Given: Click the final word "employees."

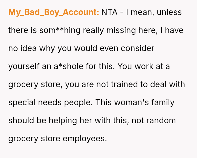Looking at the screenshot, I should click(85, 139).
